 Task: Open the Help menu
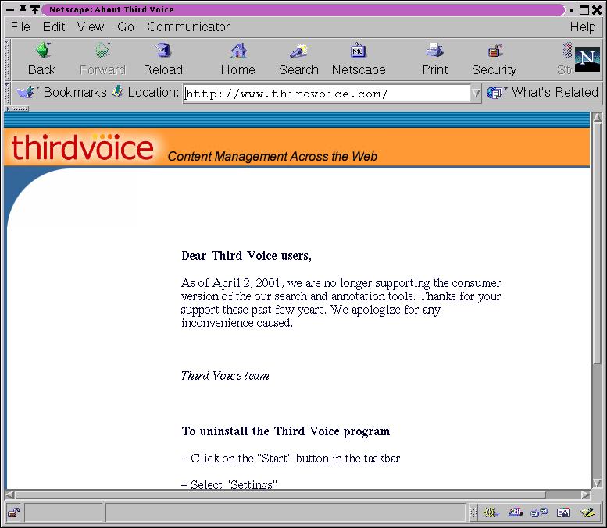(583, 27)
